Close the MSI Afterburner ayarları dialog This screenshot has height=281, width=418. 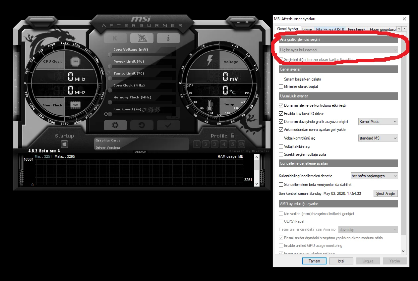point(404,19)
